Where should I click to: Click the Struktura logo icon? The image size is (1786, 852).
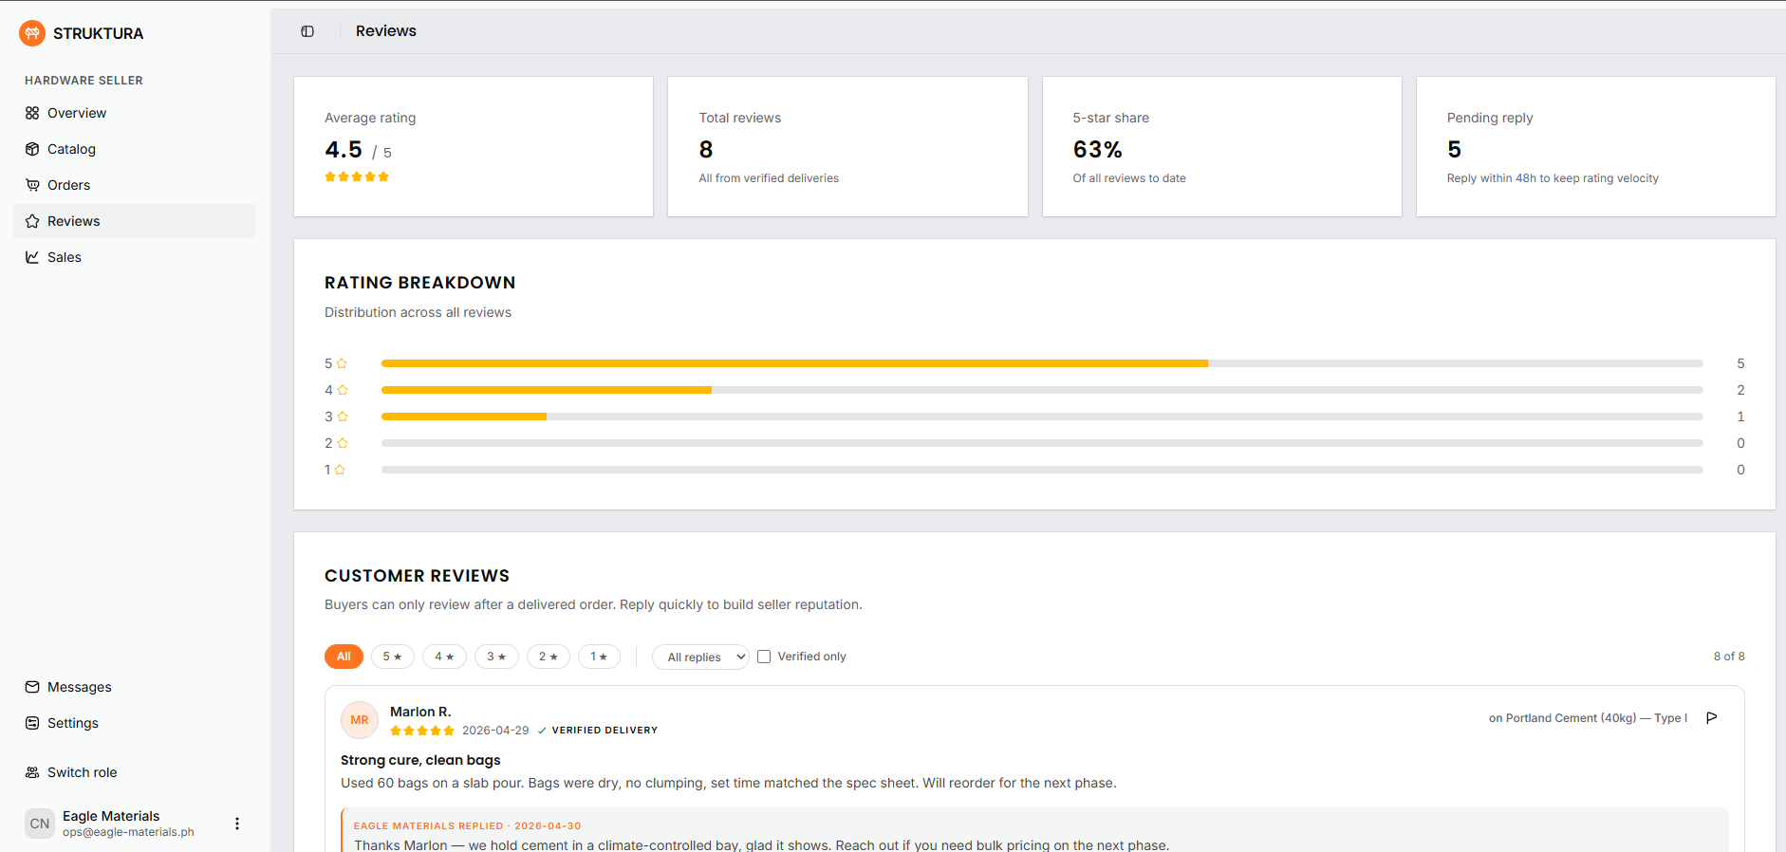coord(32,33)
